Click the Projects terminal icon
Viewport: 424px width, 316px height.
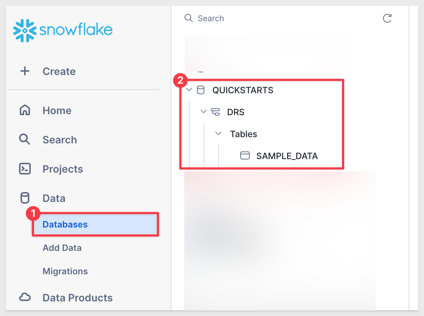[25, 169]
